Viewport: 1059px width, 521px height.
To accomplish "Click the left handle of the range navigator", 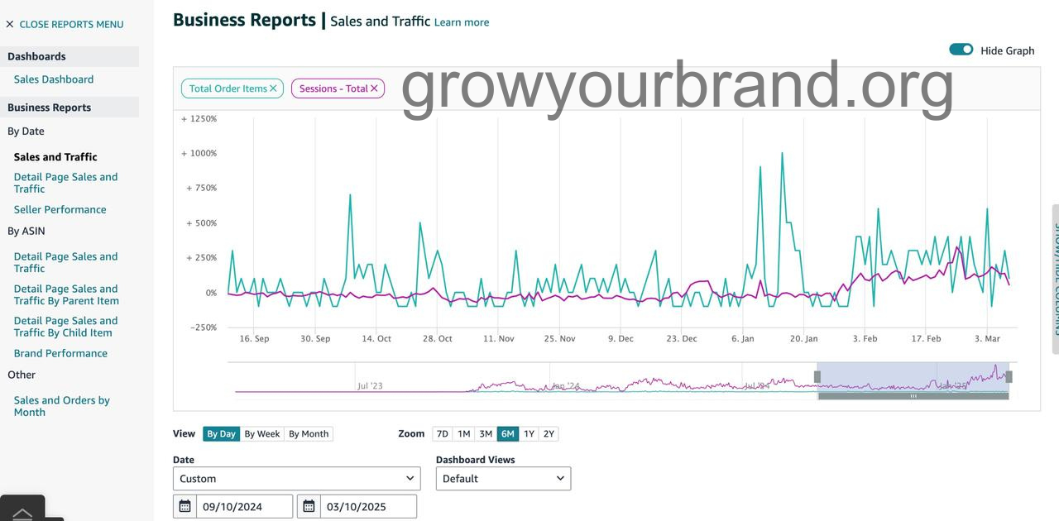I will [x=817, y=376].
